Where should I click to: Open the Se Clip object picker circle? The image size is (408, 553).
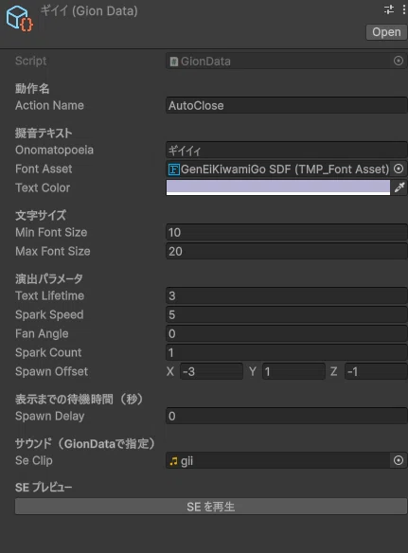tap(399, 460)
